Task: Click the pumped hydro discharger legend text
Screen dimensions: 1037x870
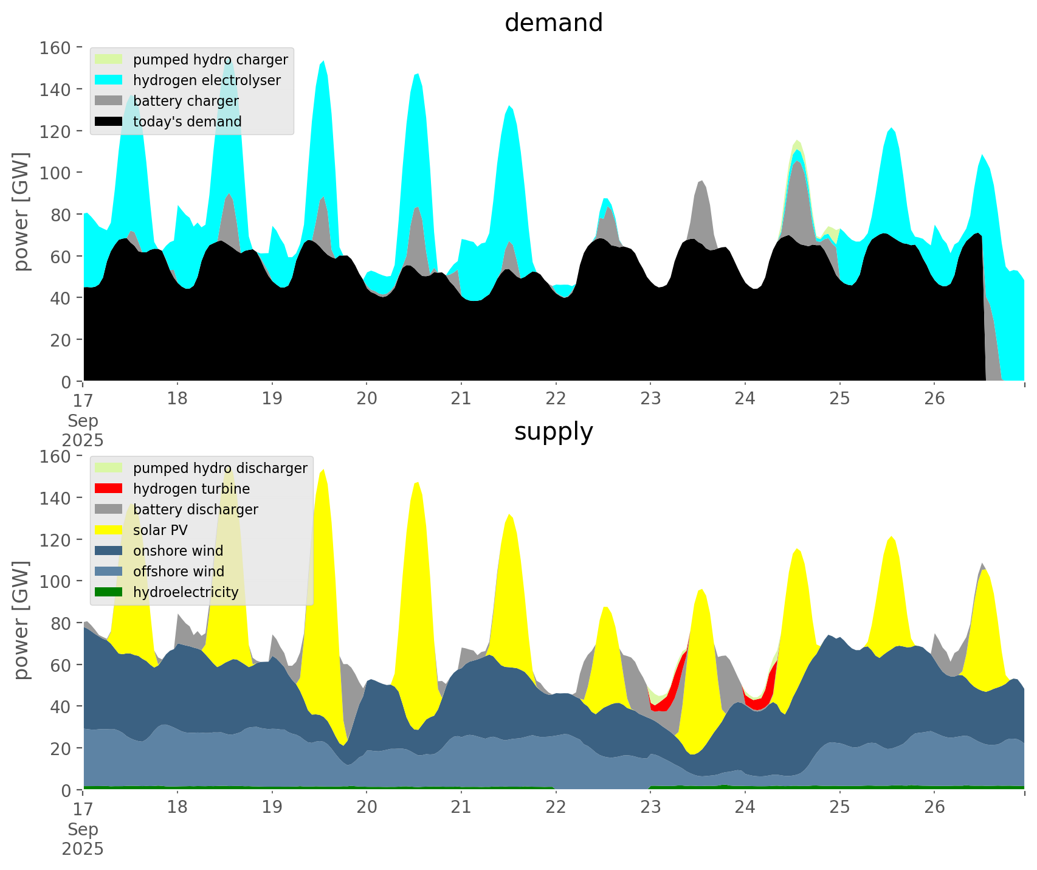Action: point(220,468)
